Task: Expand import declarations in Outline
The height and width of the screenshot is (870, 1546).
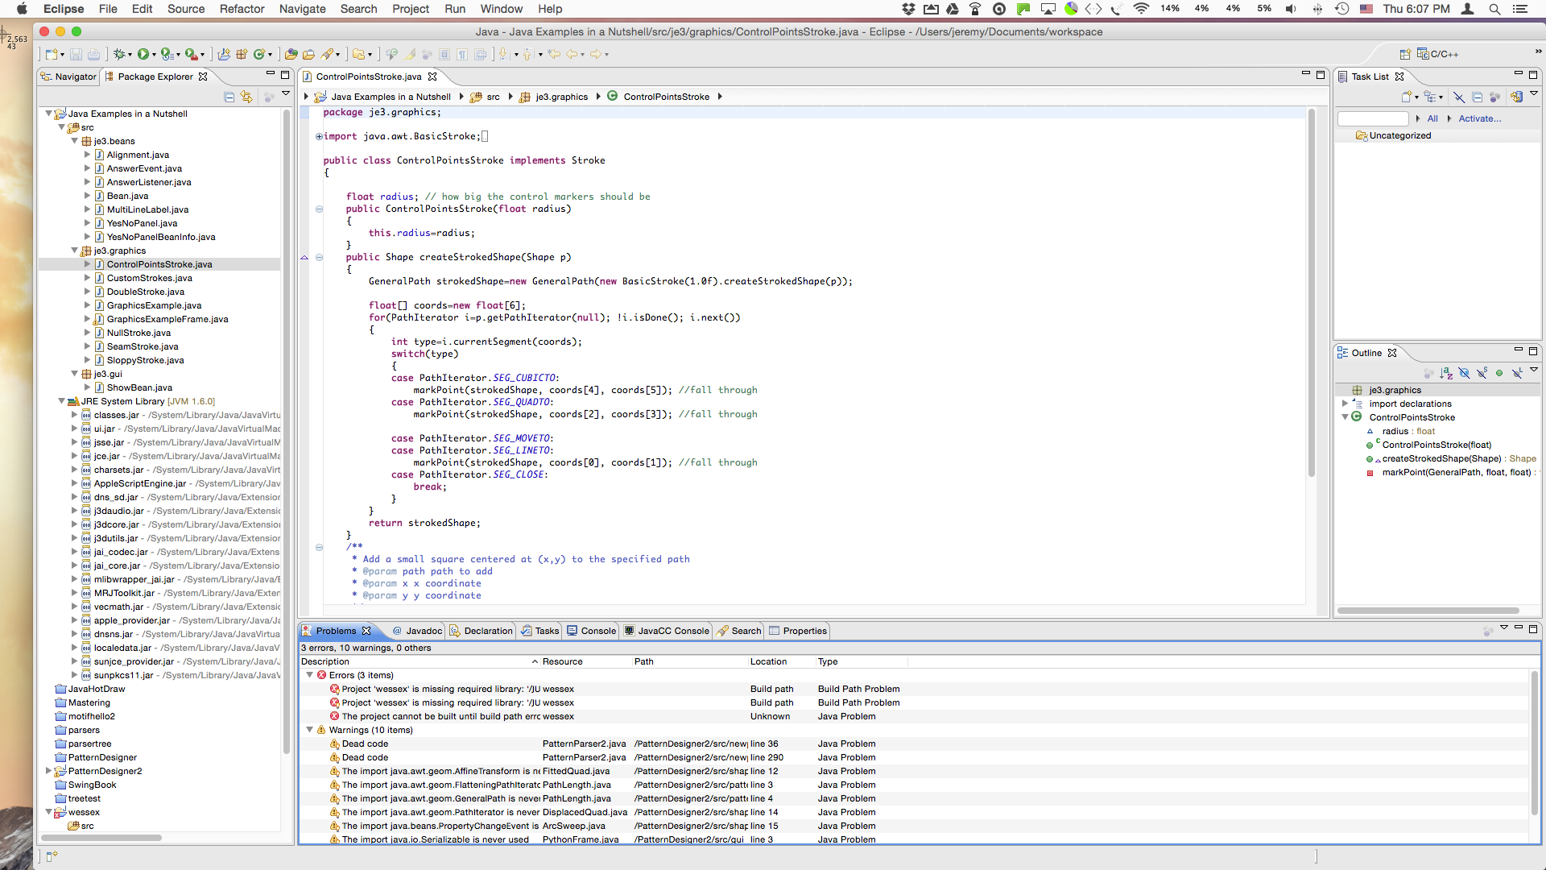Action: pos(1345,404)
